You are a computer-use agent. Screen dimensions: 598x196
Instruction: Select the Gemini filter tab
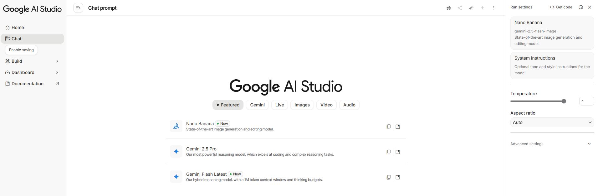point(257,105)
